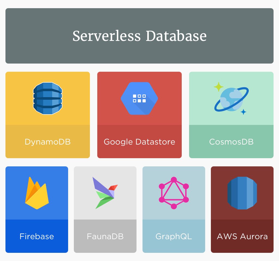Click the GraphQL pink graph icon
This screenshot has width=279, height=261.
coord(174,193)
